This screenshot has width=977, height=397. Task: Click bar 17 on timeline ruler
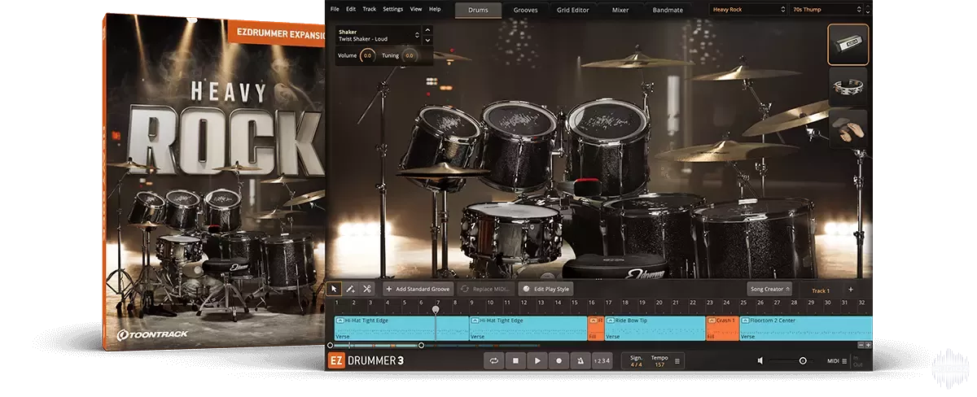[x=608, y=302]
